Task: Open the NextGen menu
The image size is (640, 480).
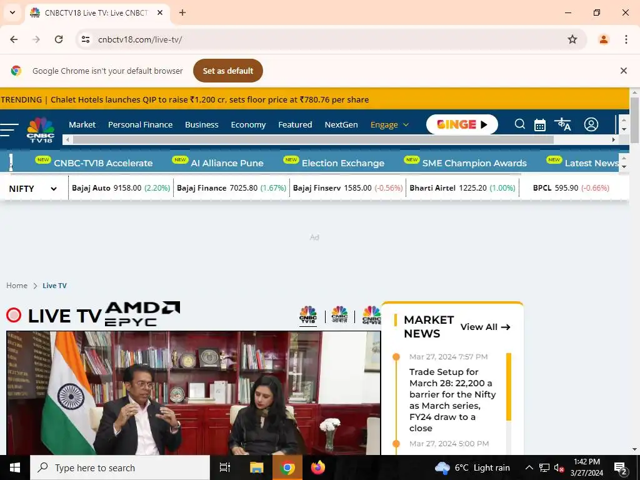Action: [x=341, y=124]
